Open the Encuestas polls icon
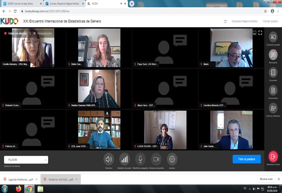The width and height of the screenshot is (282, 193). click(x=273, y=72)
